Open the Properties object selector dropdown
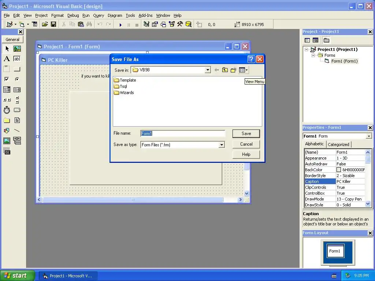The width and height of the screenshot is (375, 281). click(x=369, y=136)
